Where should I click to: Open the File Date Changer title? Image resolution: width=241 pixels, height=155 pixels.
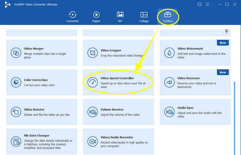[37, 135]
